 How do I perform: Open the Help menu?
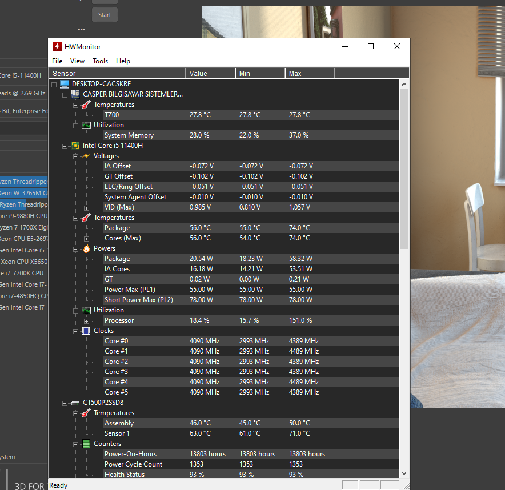coord(123,61)
